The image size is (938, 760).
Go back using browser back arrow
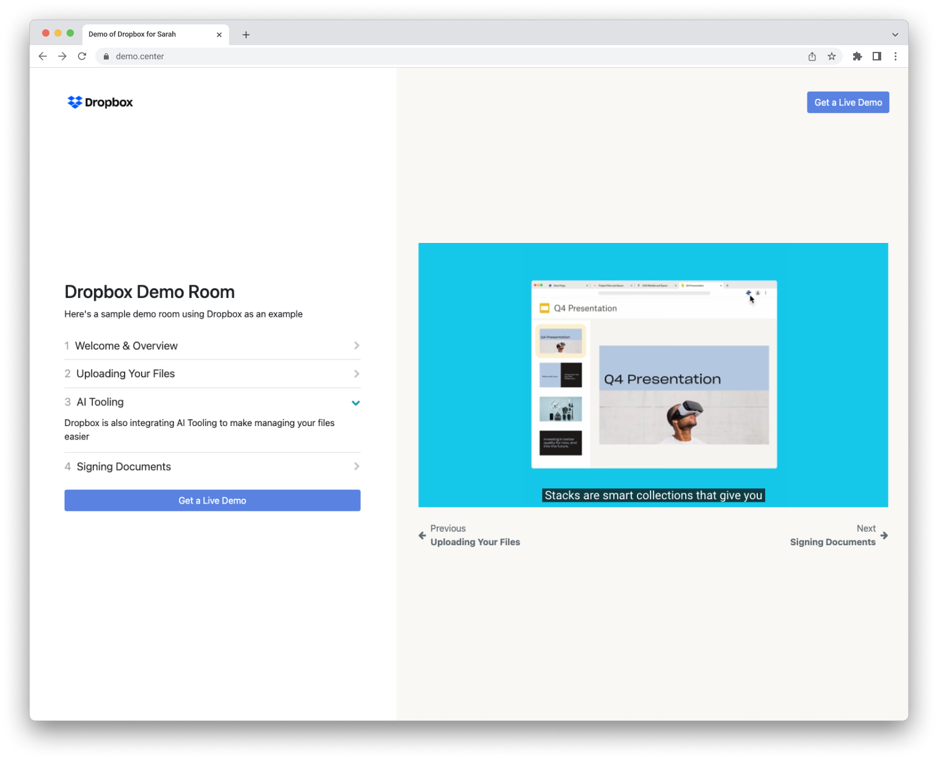tap(43, 56)
